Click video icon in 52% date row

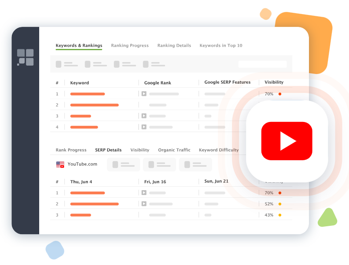144,204
